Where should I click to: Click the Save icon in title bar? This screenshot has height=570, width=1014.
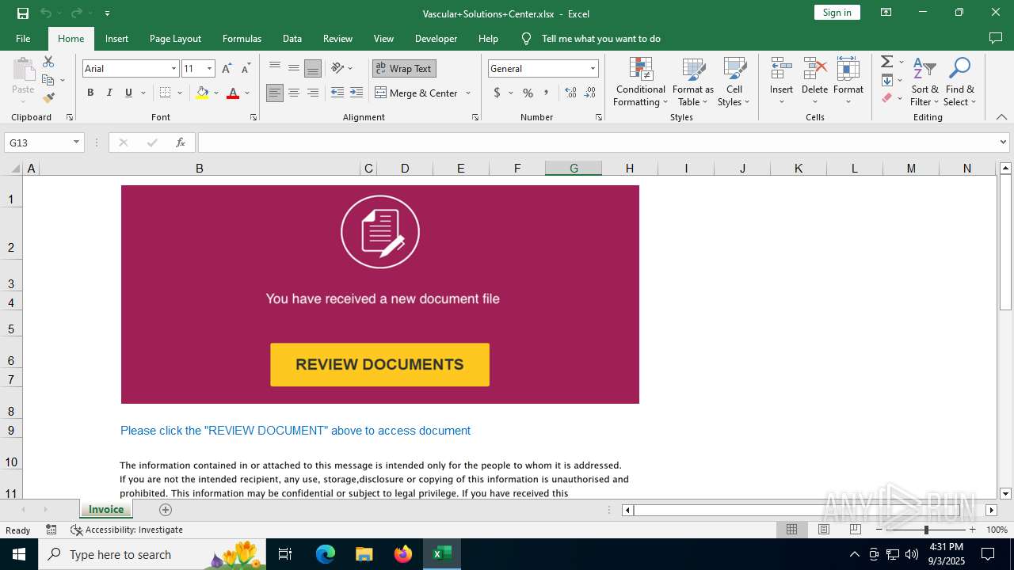tap(23, 13)
